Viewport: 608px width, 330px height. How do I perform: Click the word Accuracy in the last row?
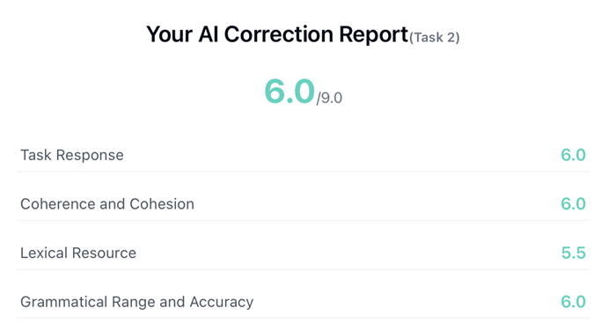pos(222,302)
